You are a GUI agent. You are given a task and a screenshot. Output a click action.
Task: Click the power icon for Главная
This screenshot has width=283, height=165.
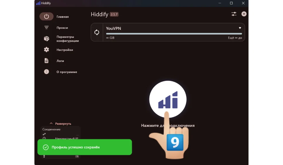pyautogui.click(x=46, y=17)
